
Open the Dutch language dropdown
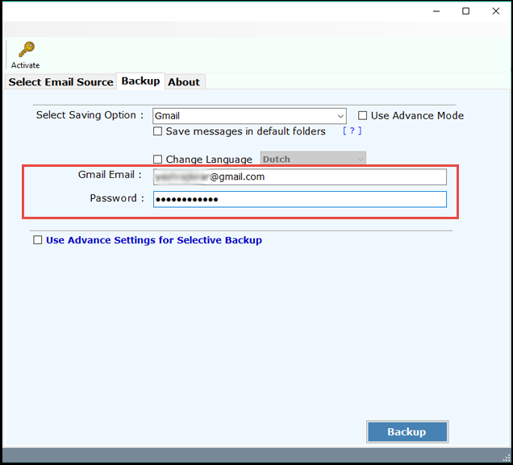pos(360,160)
